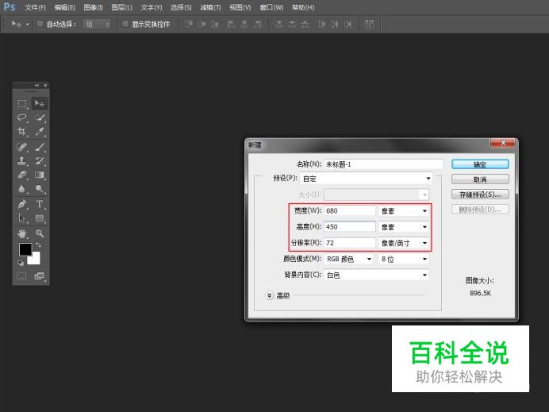The width and height of the screenshot is (549, 412).
Task: Select the Hand tool
Action: point(22,233)
